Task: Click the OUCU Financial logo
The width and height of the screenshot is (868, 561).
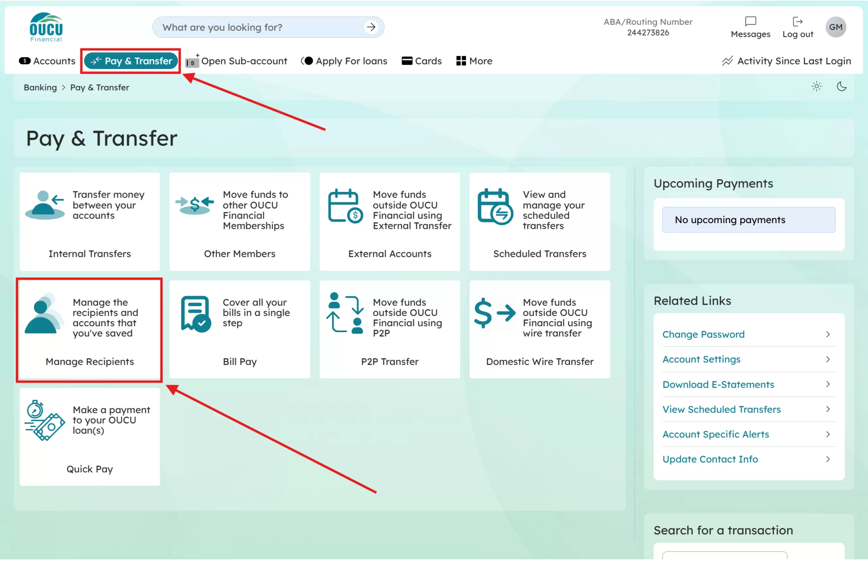Action: [x=46, y=27]
